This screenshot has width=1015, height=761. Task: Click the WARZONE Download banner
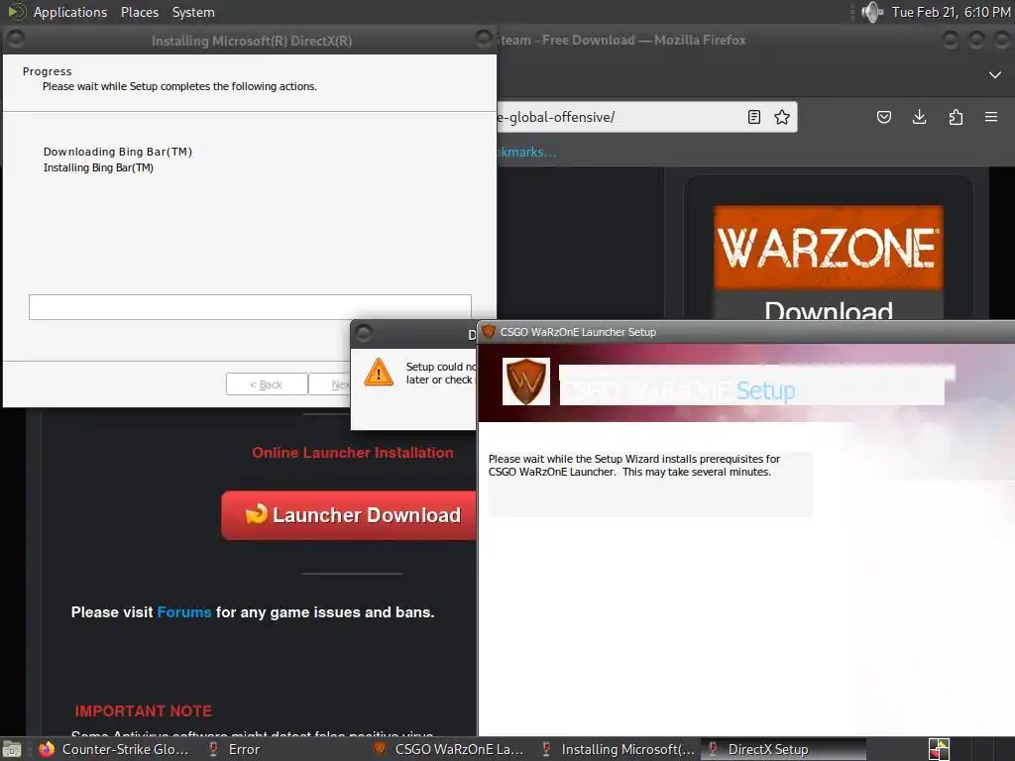[828, 262]
